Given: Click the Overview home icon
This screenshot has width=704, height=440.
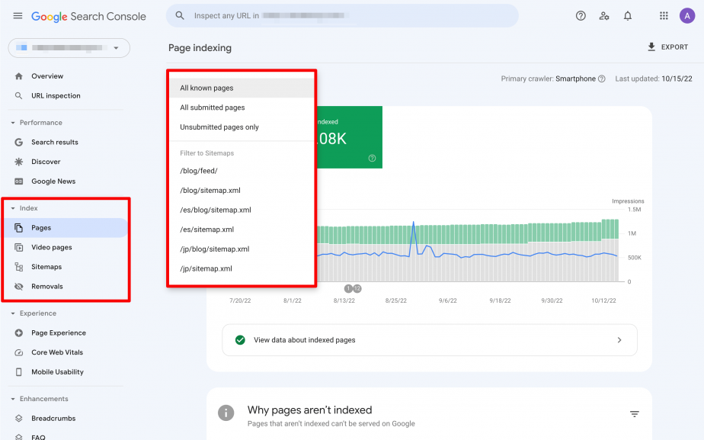Looking at the screenshot, I should click(x=18, y=76).
